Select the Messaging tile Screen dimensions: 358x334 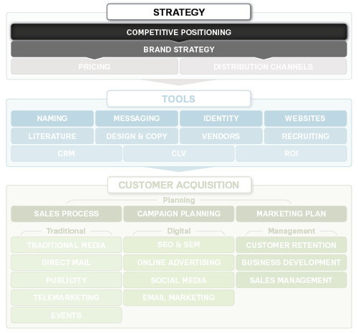137,118
